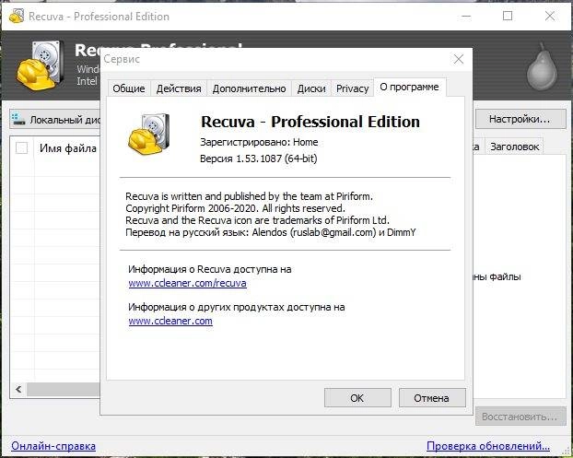This screenshot has height=458, width=573.
Task: Switch to the Privacy tab
Action: [x=352, y=88]
